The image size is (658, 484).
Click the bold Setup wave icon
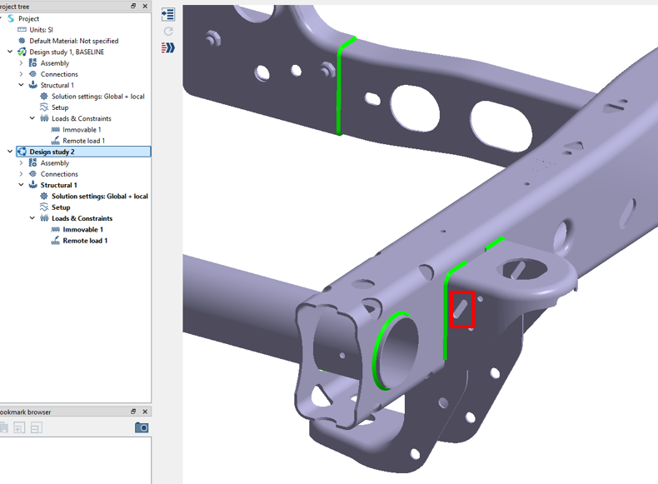coord(43,207)
